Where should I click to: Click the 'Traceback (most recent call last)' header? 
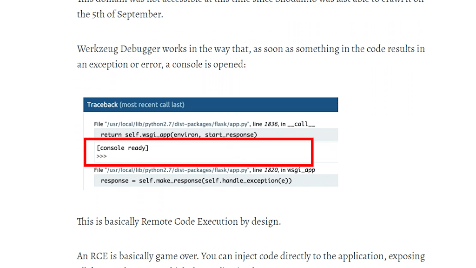pyautogui.click(x=211, y=105)
